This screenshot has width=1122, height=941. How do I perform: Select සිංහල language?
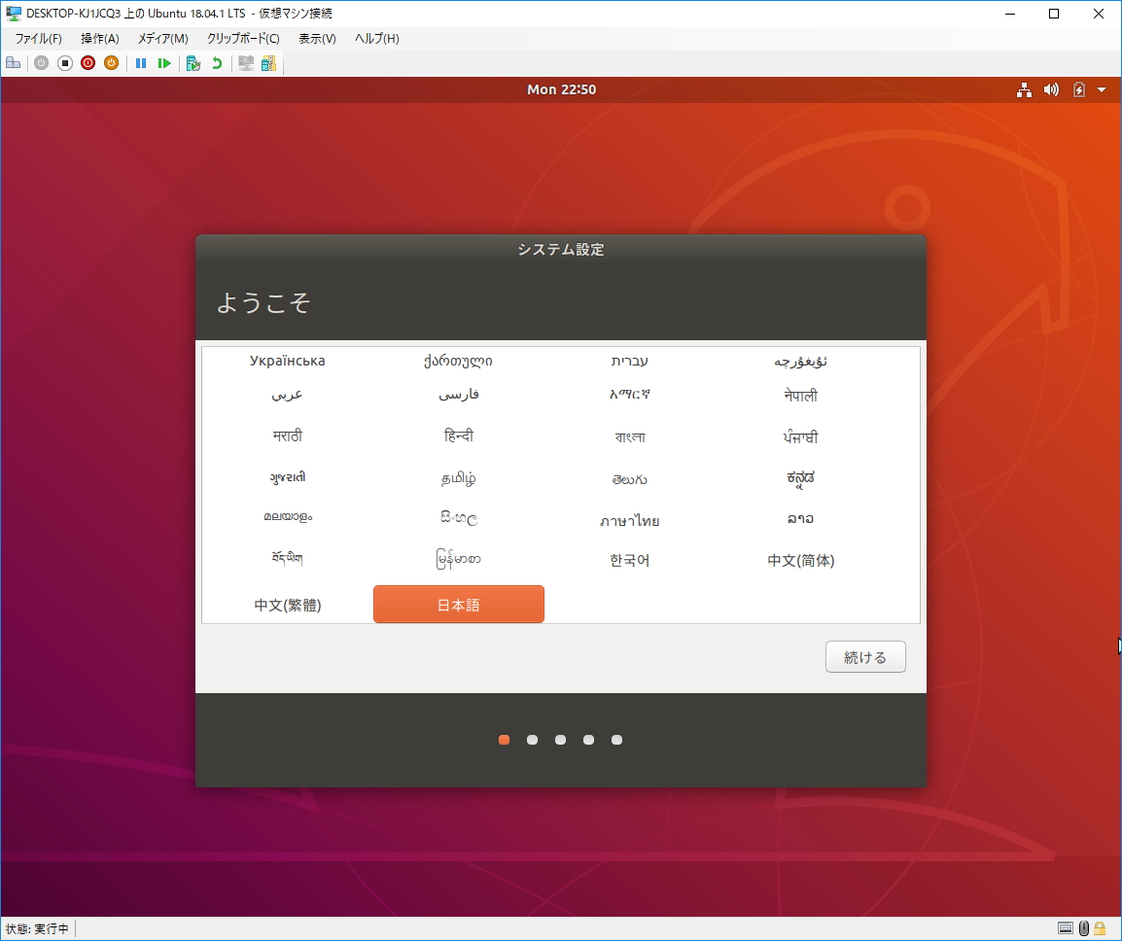coord(459,517)
